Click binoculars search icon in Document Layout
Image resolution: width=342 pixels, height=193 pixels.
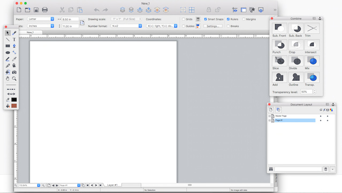click(271, 169)
